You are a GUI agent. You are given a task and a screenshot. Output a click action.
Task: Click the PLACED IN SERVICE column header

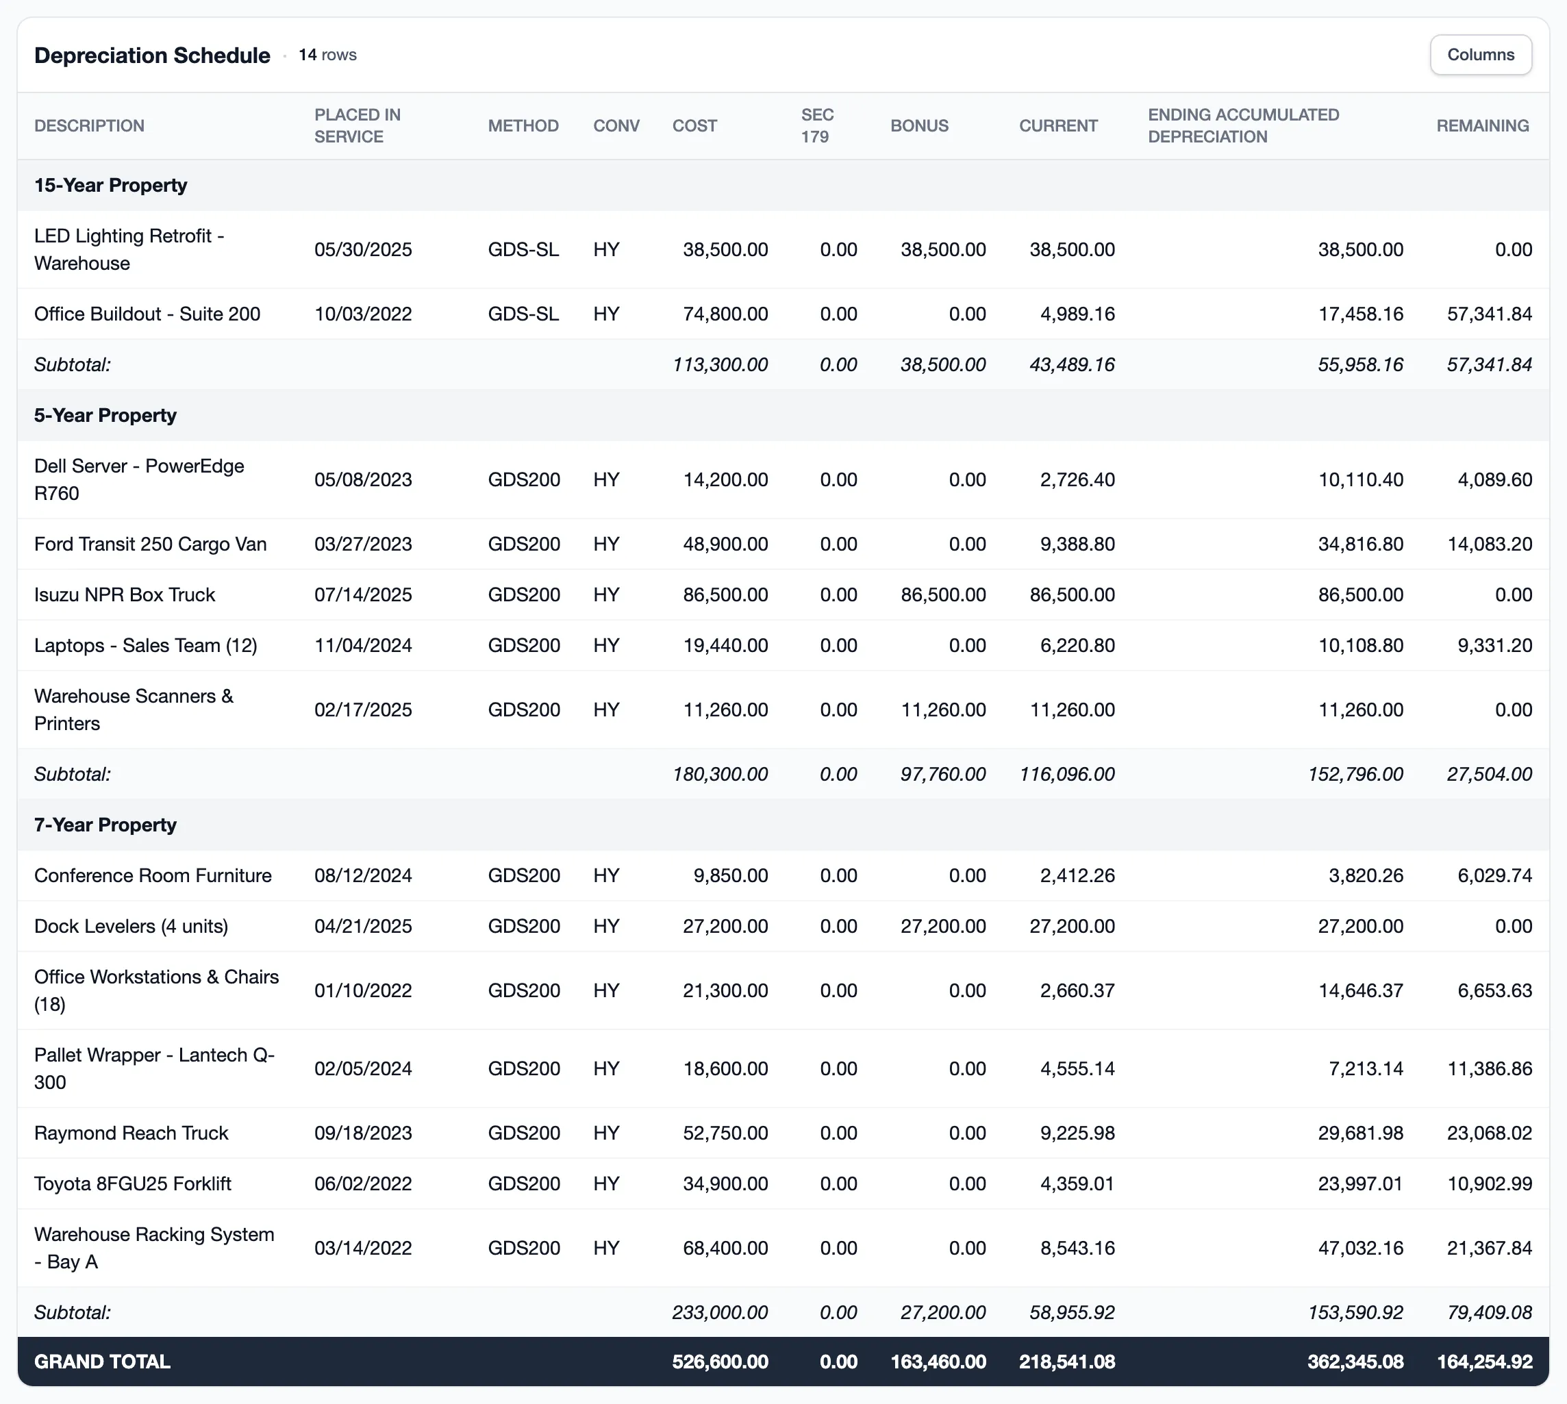click(358, 126)
